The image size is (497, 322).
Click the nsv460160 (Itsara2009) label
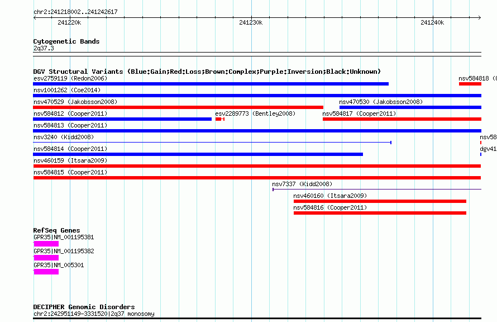[x=330, y=196]
